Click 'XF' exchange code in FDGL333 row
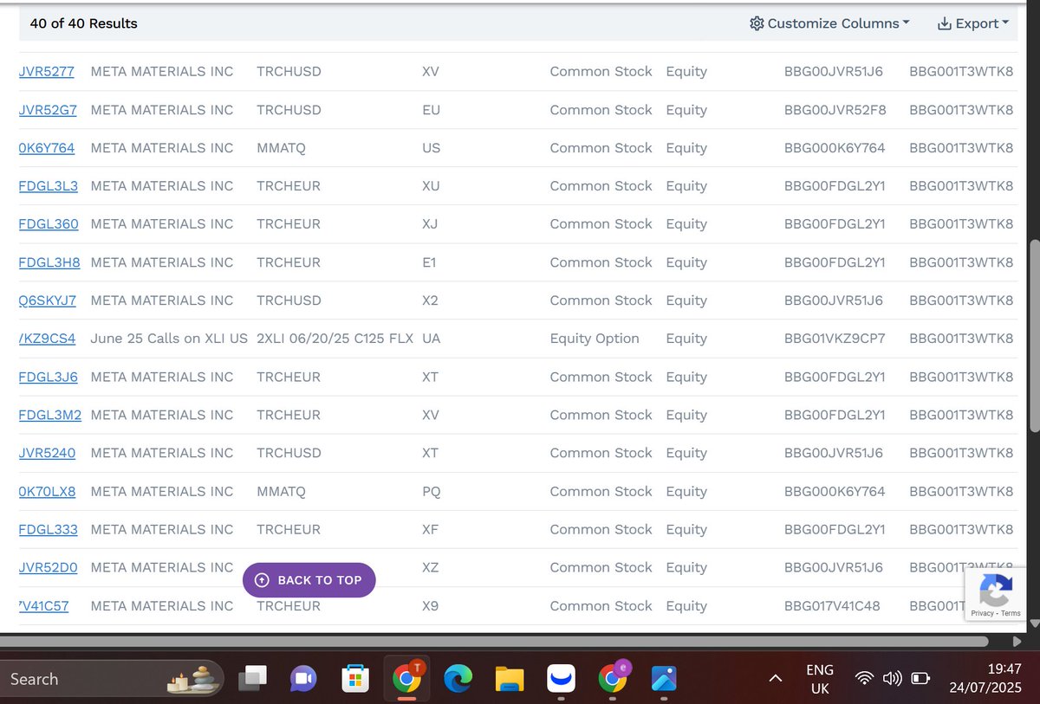Image resolution: width=1040 pixels, height=704 pixels. [x=430, y=529]
